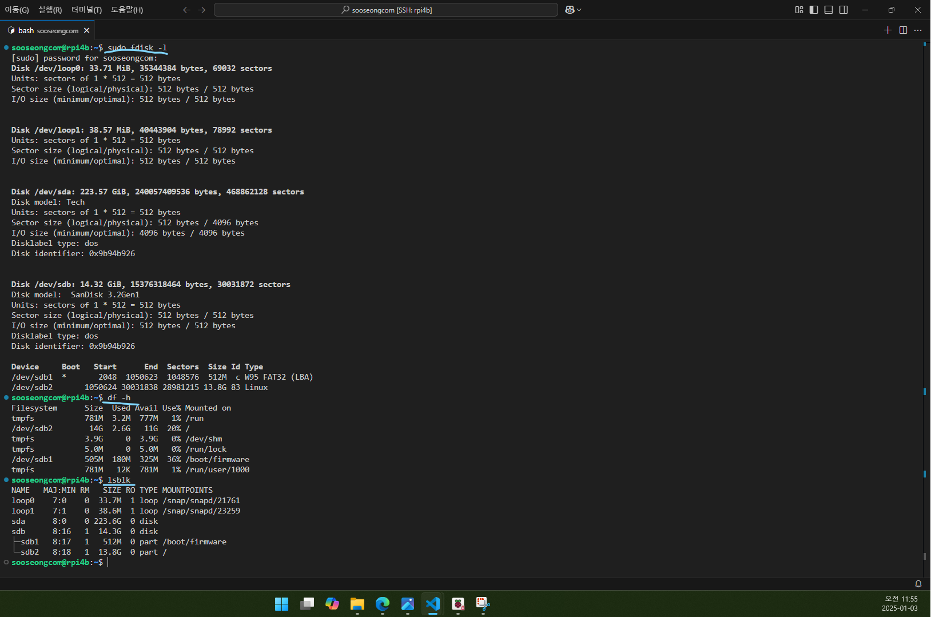Go forward with the right arrow
The height and width of the screenshot is (617, 931).
(x=202, y=10)
